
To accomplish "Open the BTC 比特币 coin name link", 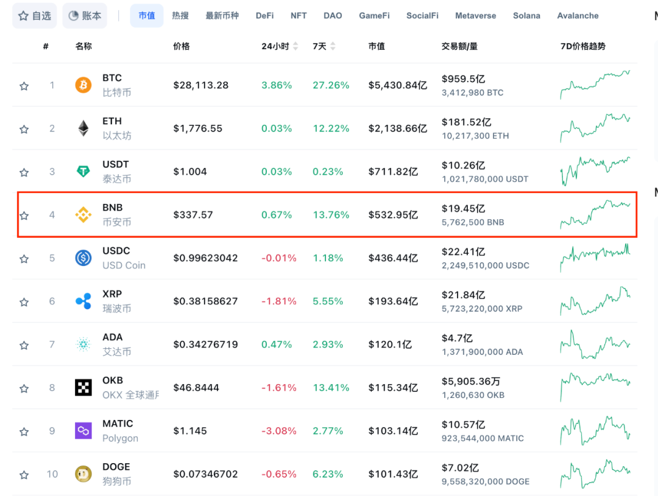I will tap(116, 85).
